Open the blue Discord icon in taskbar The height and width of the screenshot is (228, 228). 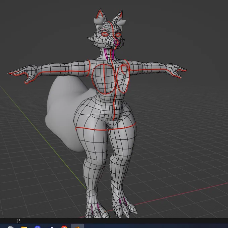38,227
